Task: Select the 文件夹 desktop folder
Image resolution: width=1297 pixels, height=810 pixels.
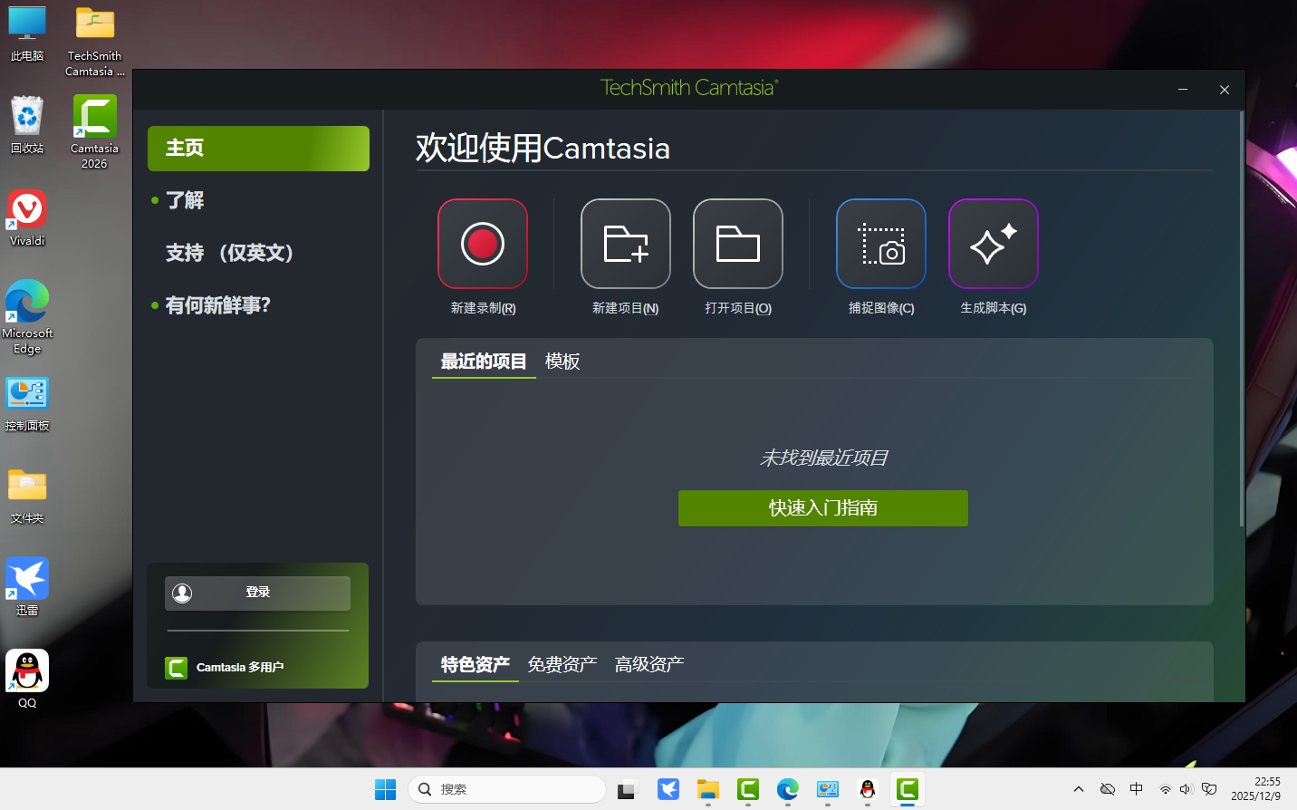Action: (x=27, y=496)
